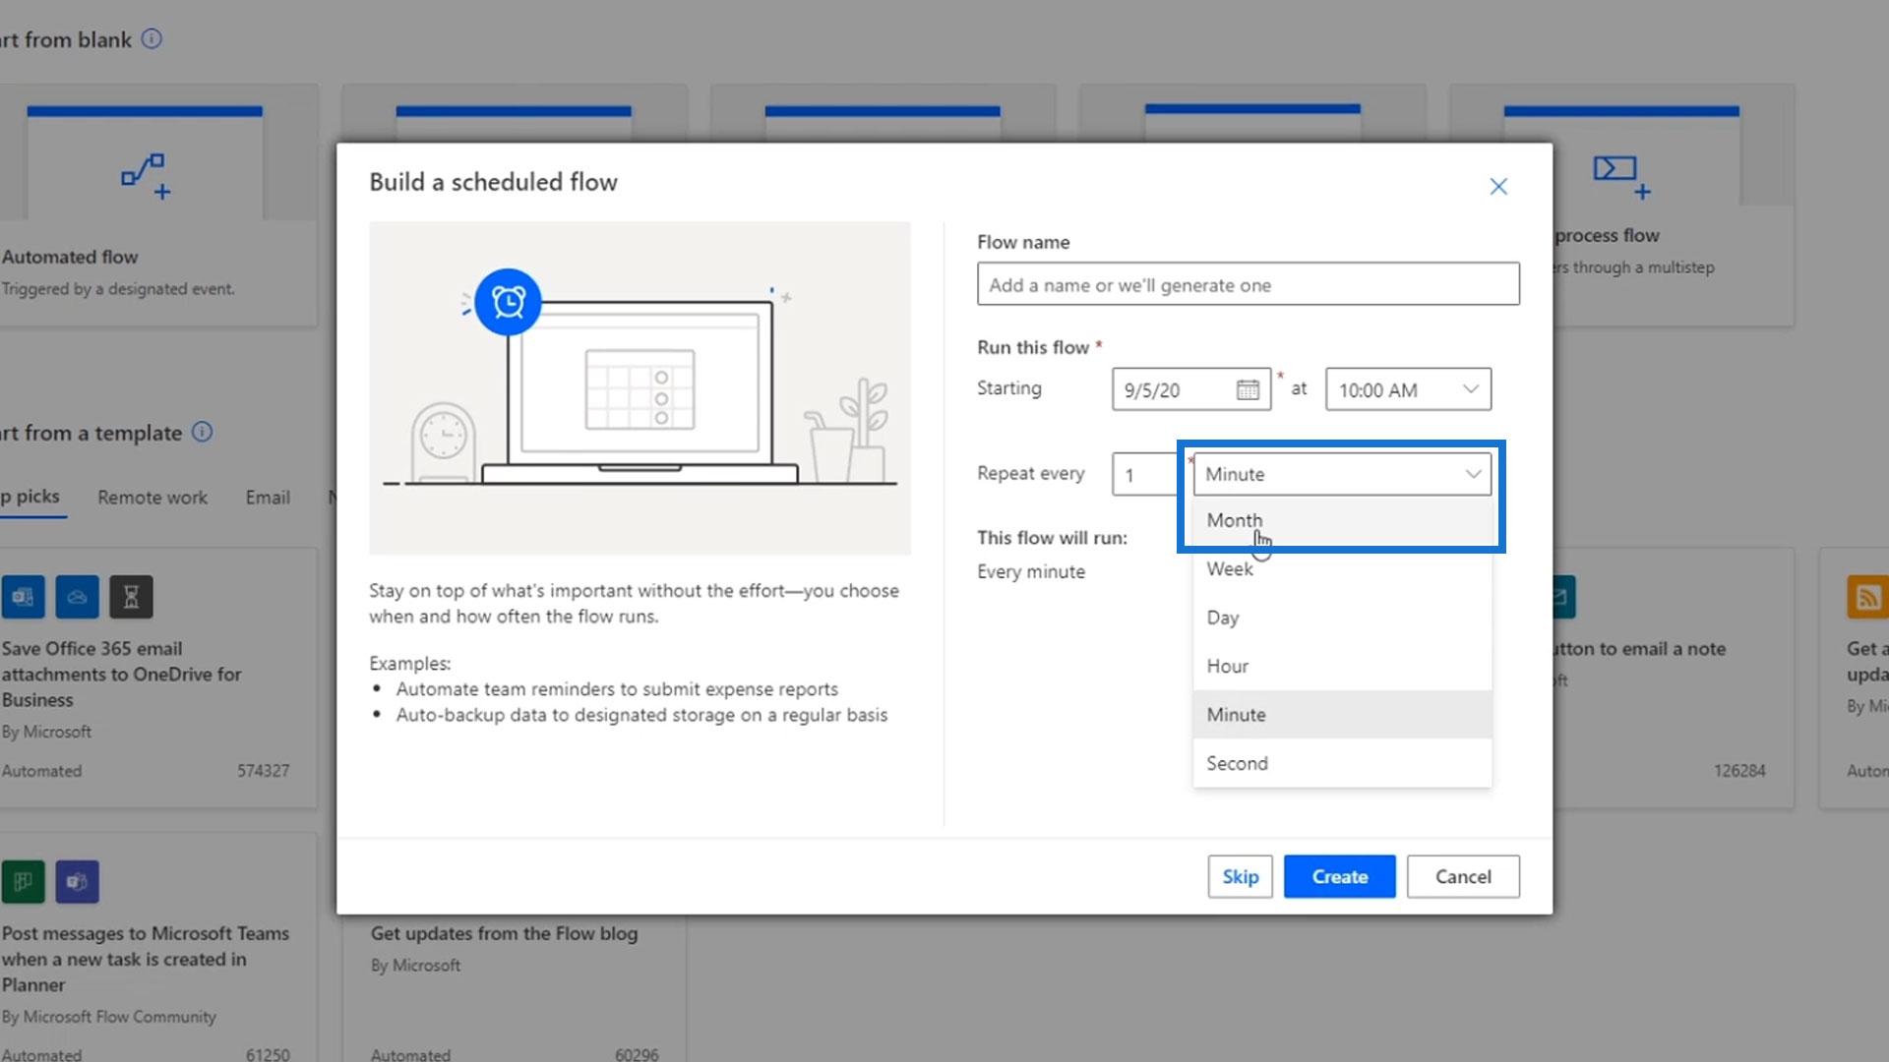
Task: Click the Automated flow icon
Action: point(145,177)
